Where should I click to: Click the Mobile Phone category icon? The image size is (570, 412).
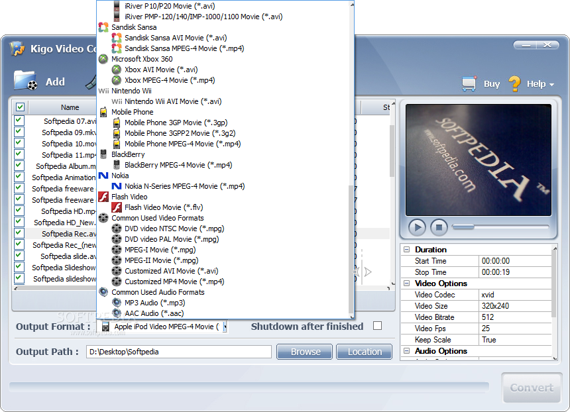point(103,112)
